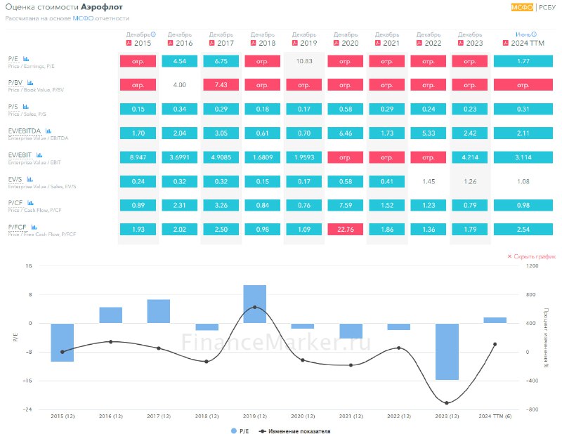
Task: Click the P/E 2024 TTM cell value 1.77
Action: tap(523, 61)
